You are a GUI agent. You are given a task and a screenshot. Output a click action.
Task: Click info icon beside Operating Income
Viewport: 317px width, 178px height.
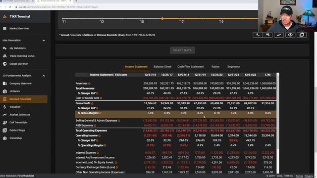pos(99,135)
